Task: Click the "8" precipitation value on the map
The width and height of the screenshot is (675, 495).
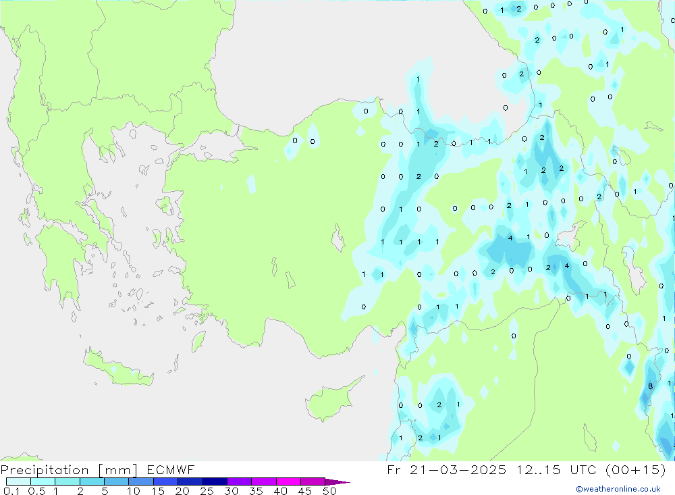Action: pyautogui.click(x=651, y=386)
